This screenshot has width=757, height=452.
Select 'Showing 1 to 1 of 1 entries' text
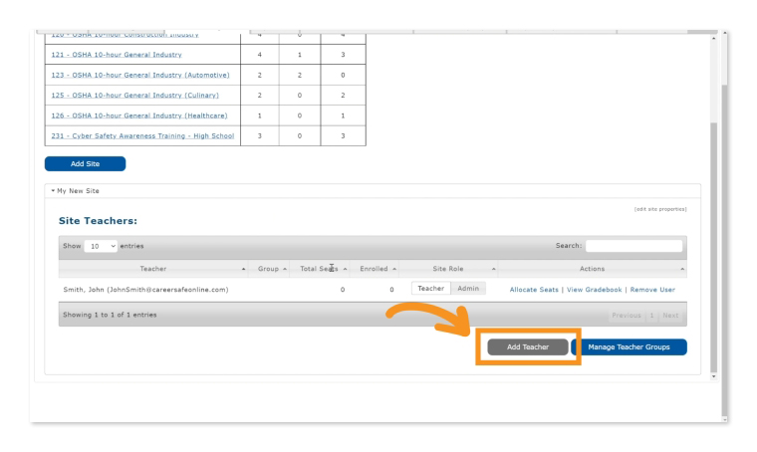coord(110,315)
